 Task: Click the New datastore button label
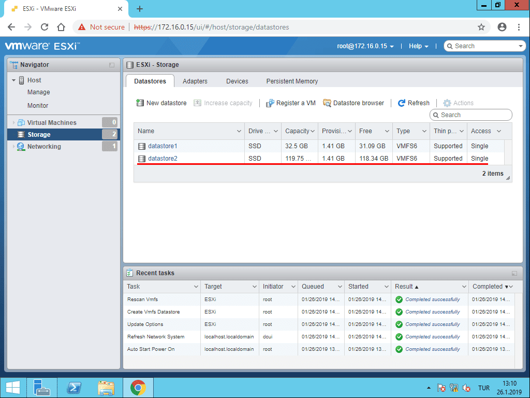pyautogui.click(x=166, y=103)
